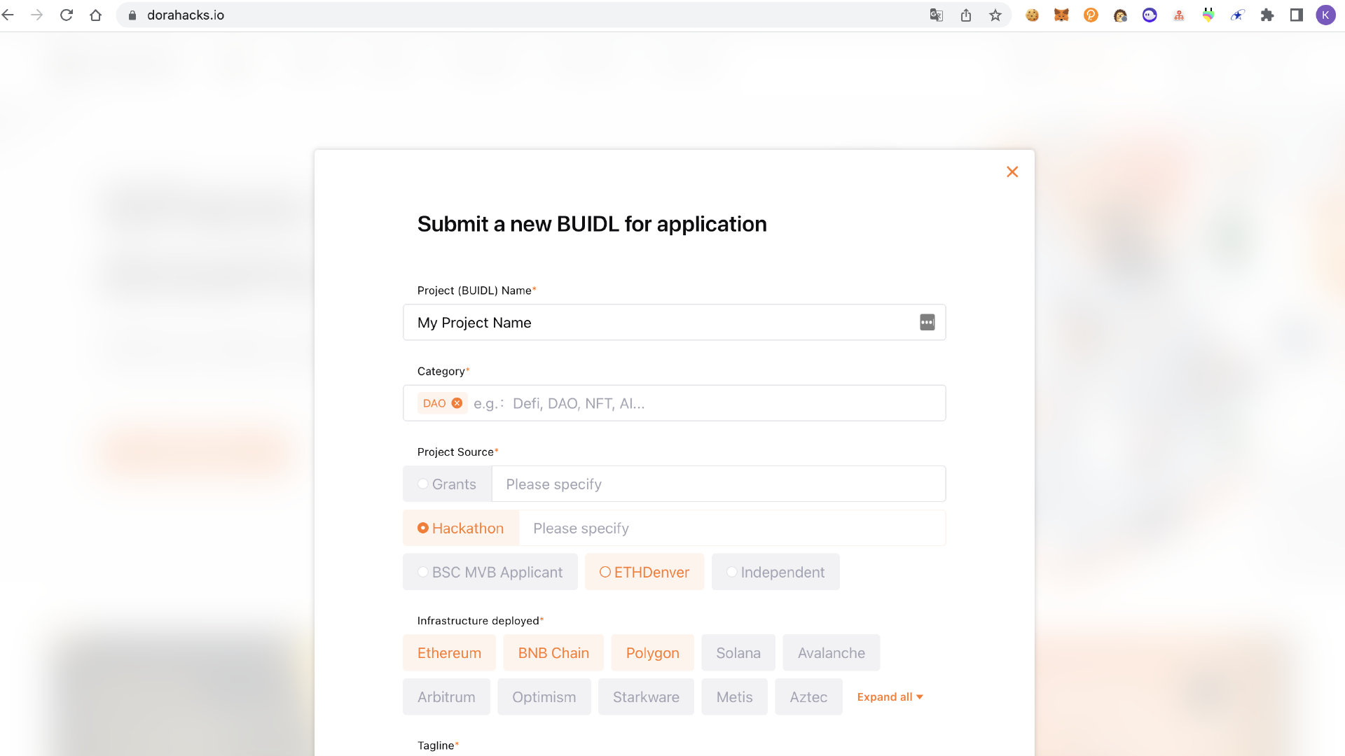The image size is (1345, 756).
Task: Deselect the Polygon infrastructure chip
Action: [652, 653]
